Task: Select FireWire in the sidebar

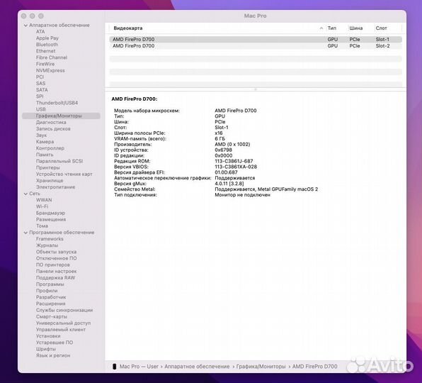Action: point(45,64)
